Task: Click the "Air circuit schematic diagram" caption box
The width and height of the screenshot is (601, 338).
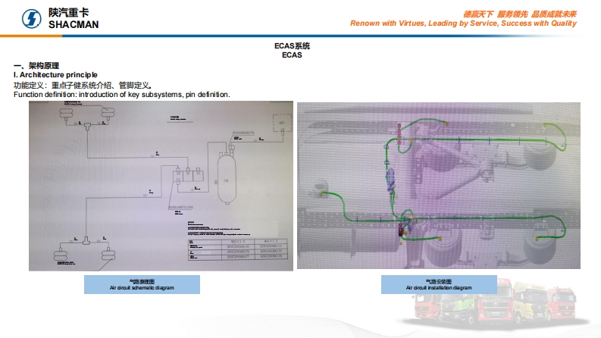Action: (142, 285)
